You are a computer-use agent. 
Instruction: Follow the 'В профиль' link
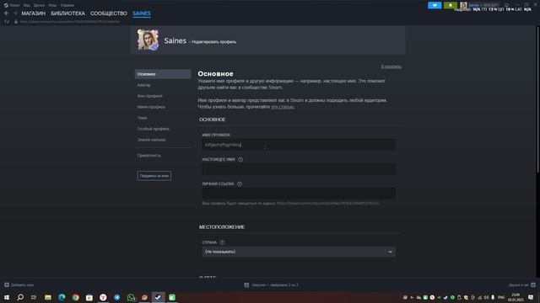pyautogui.click(x=391, y=66)
